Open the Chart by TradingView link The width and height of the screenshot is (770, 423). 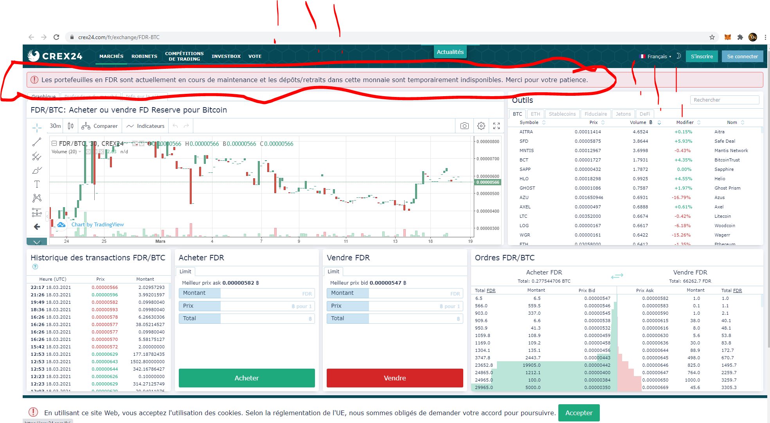(97, 224)
